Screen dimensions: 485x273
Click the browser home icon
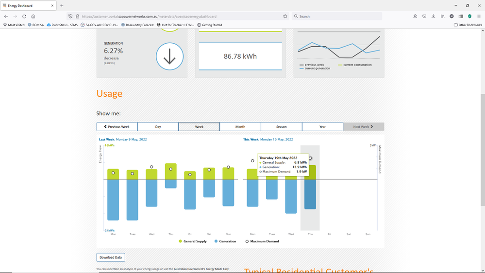(x=33, y=17)
